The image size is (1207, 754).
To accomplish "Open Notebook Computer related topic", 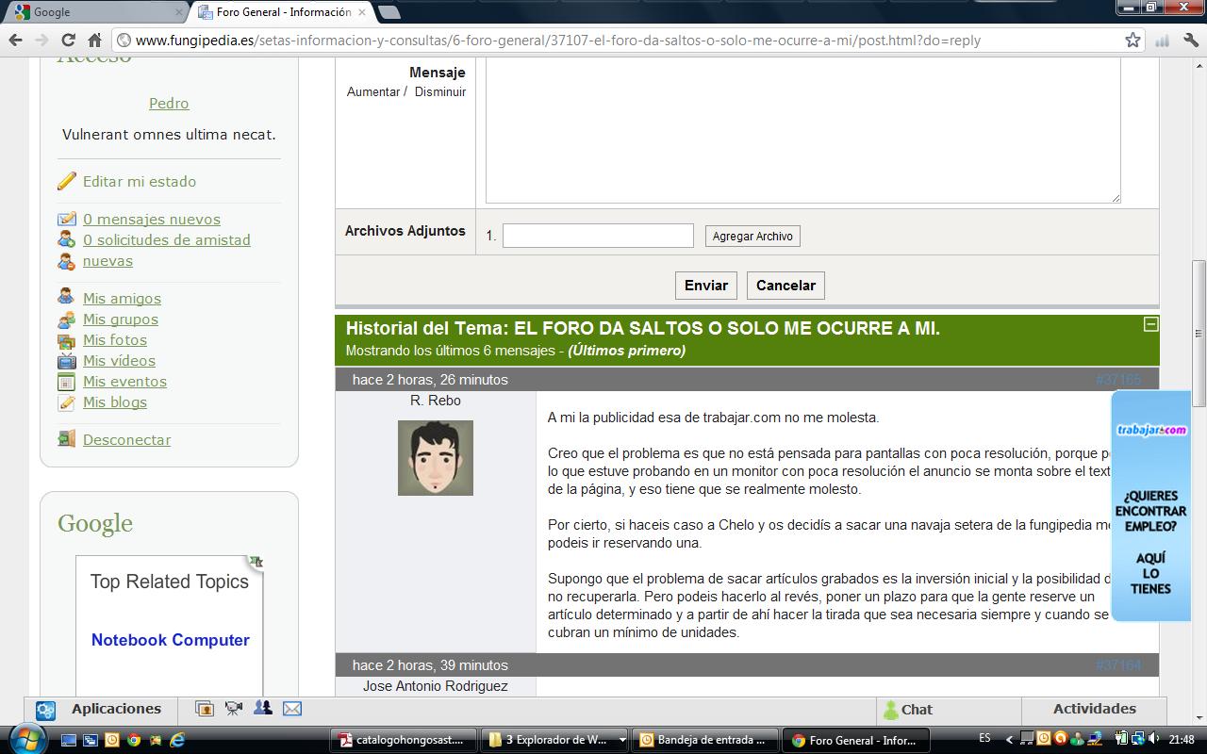I will pyautogui.click(x=171, y=640).
